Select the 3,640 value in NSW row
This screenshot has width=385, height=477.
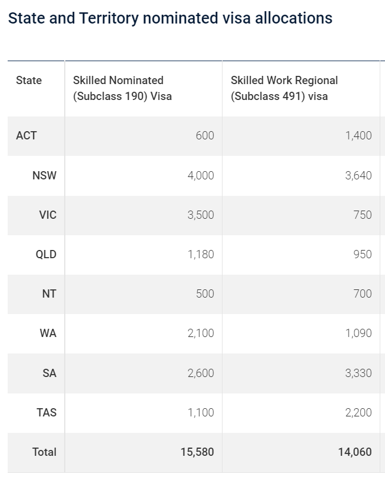point(359,175)
